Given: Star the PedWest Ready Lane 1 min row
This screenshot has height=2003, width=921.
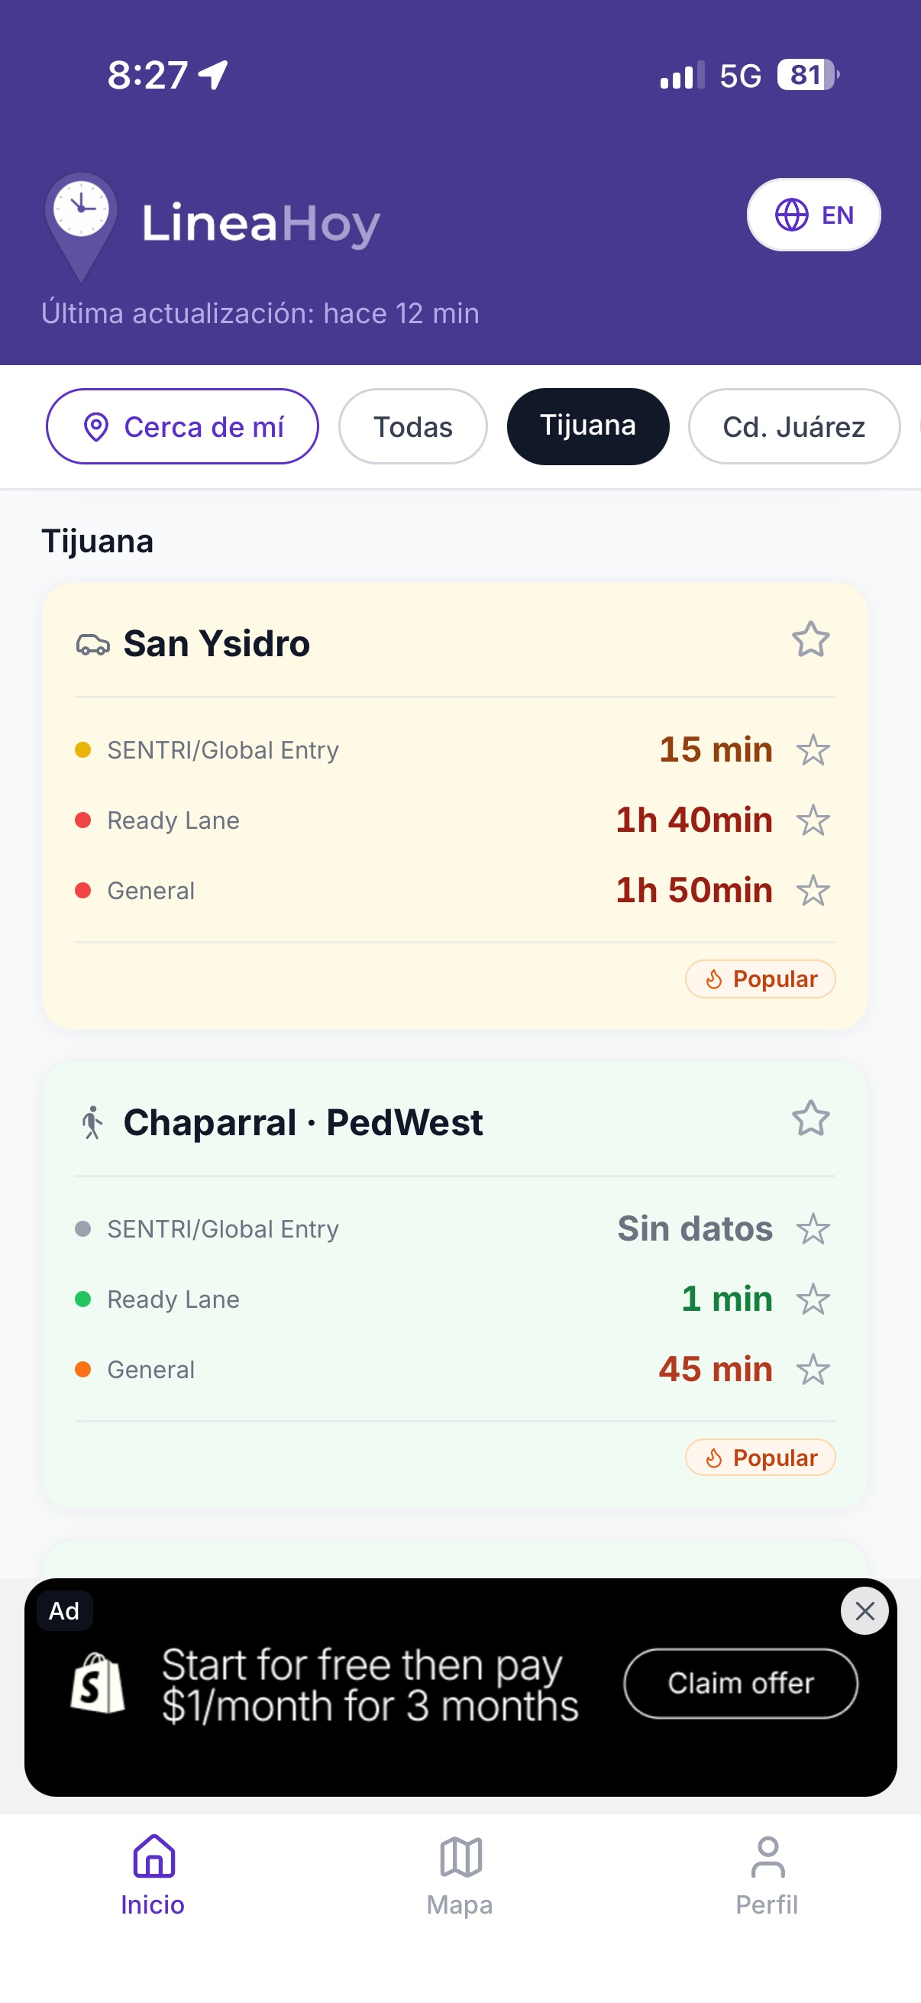Looking at the screenshot, I should click(x=813, y=1299).
